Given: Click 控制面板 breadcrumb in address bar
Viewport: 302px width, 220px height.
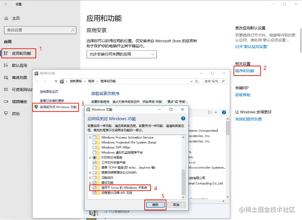Looking at the screenshot, I should pyautogui.click(x=76, y=81).
